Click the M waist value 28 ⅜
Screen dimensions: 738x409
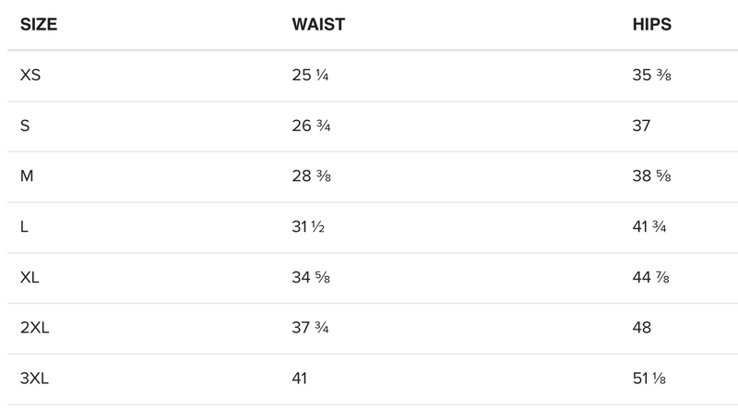click(311, 176)
